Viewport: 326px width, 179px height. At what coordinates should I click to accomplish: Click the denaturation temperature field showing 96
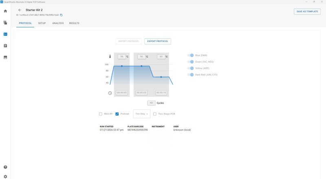click(x=141, y=57)
